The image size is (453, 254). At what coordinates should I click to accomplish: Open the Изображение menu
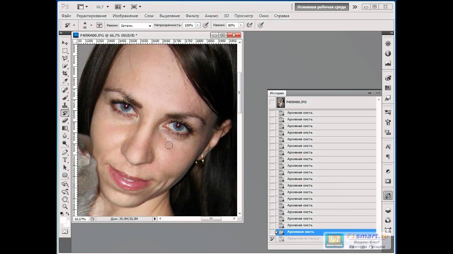(x=125, y=16)
